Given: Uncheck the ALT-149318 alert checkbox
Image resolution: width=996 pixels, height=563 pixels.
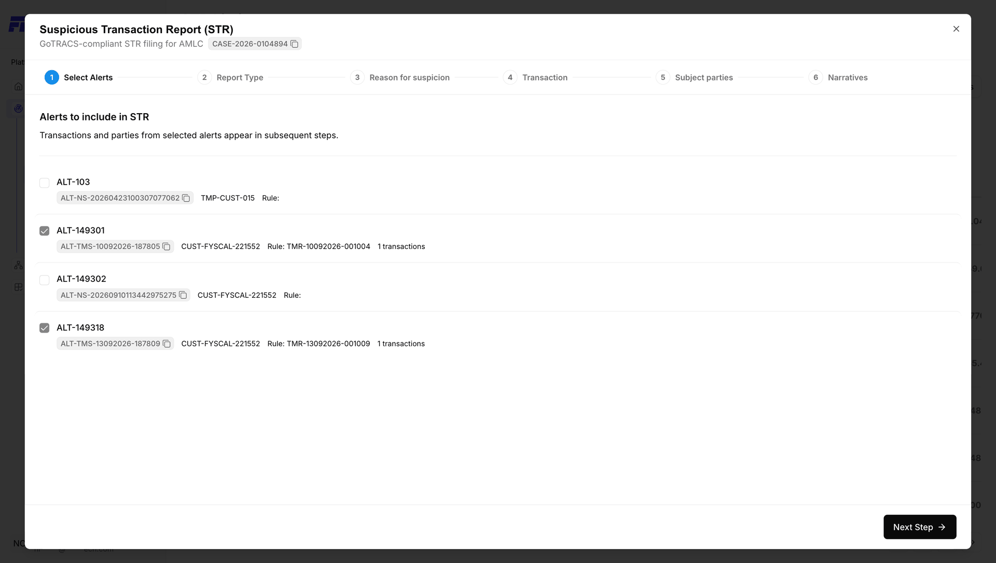Looking at the screenshot, I should pos(45,328).
